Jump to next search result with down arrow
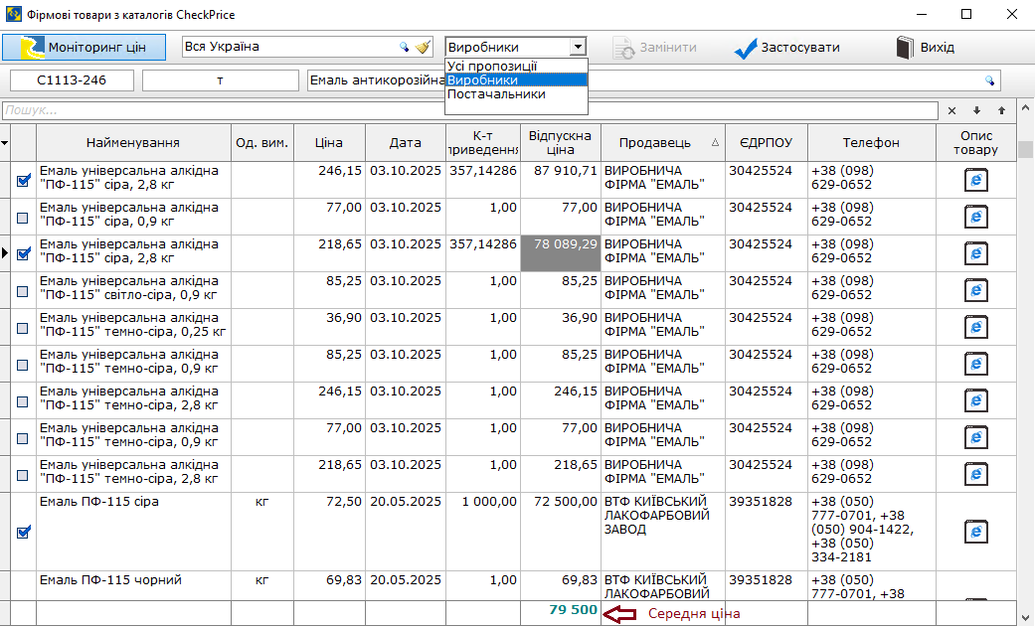1035x627 pixels. (x=976, y=110)
